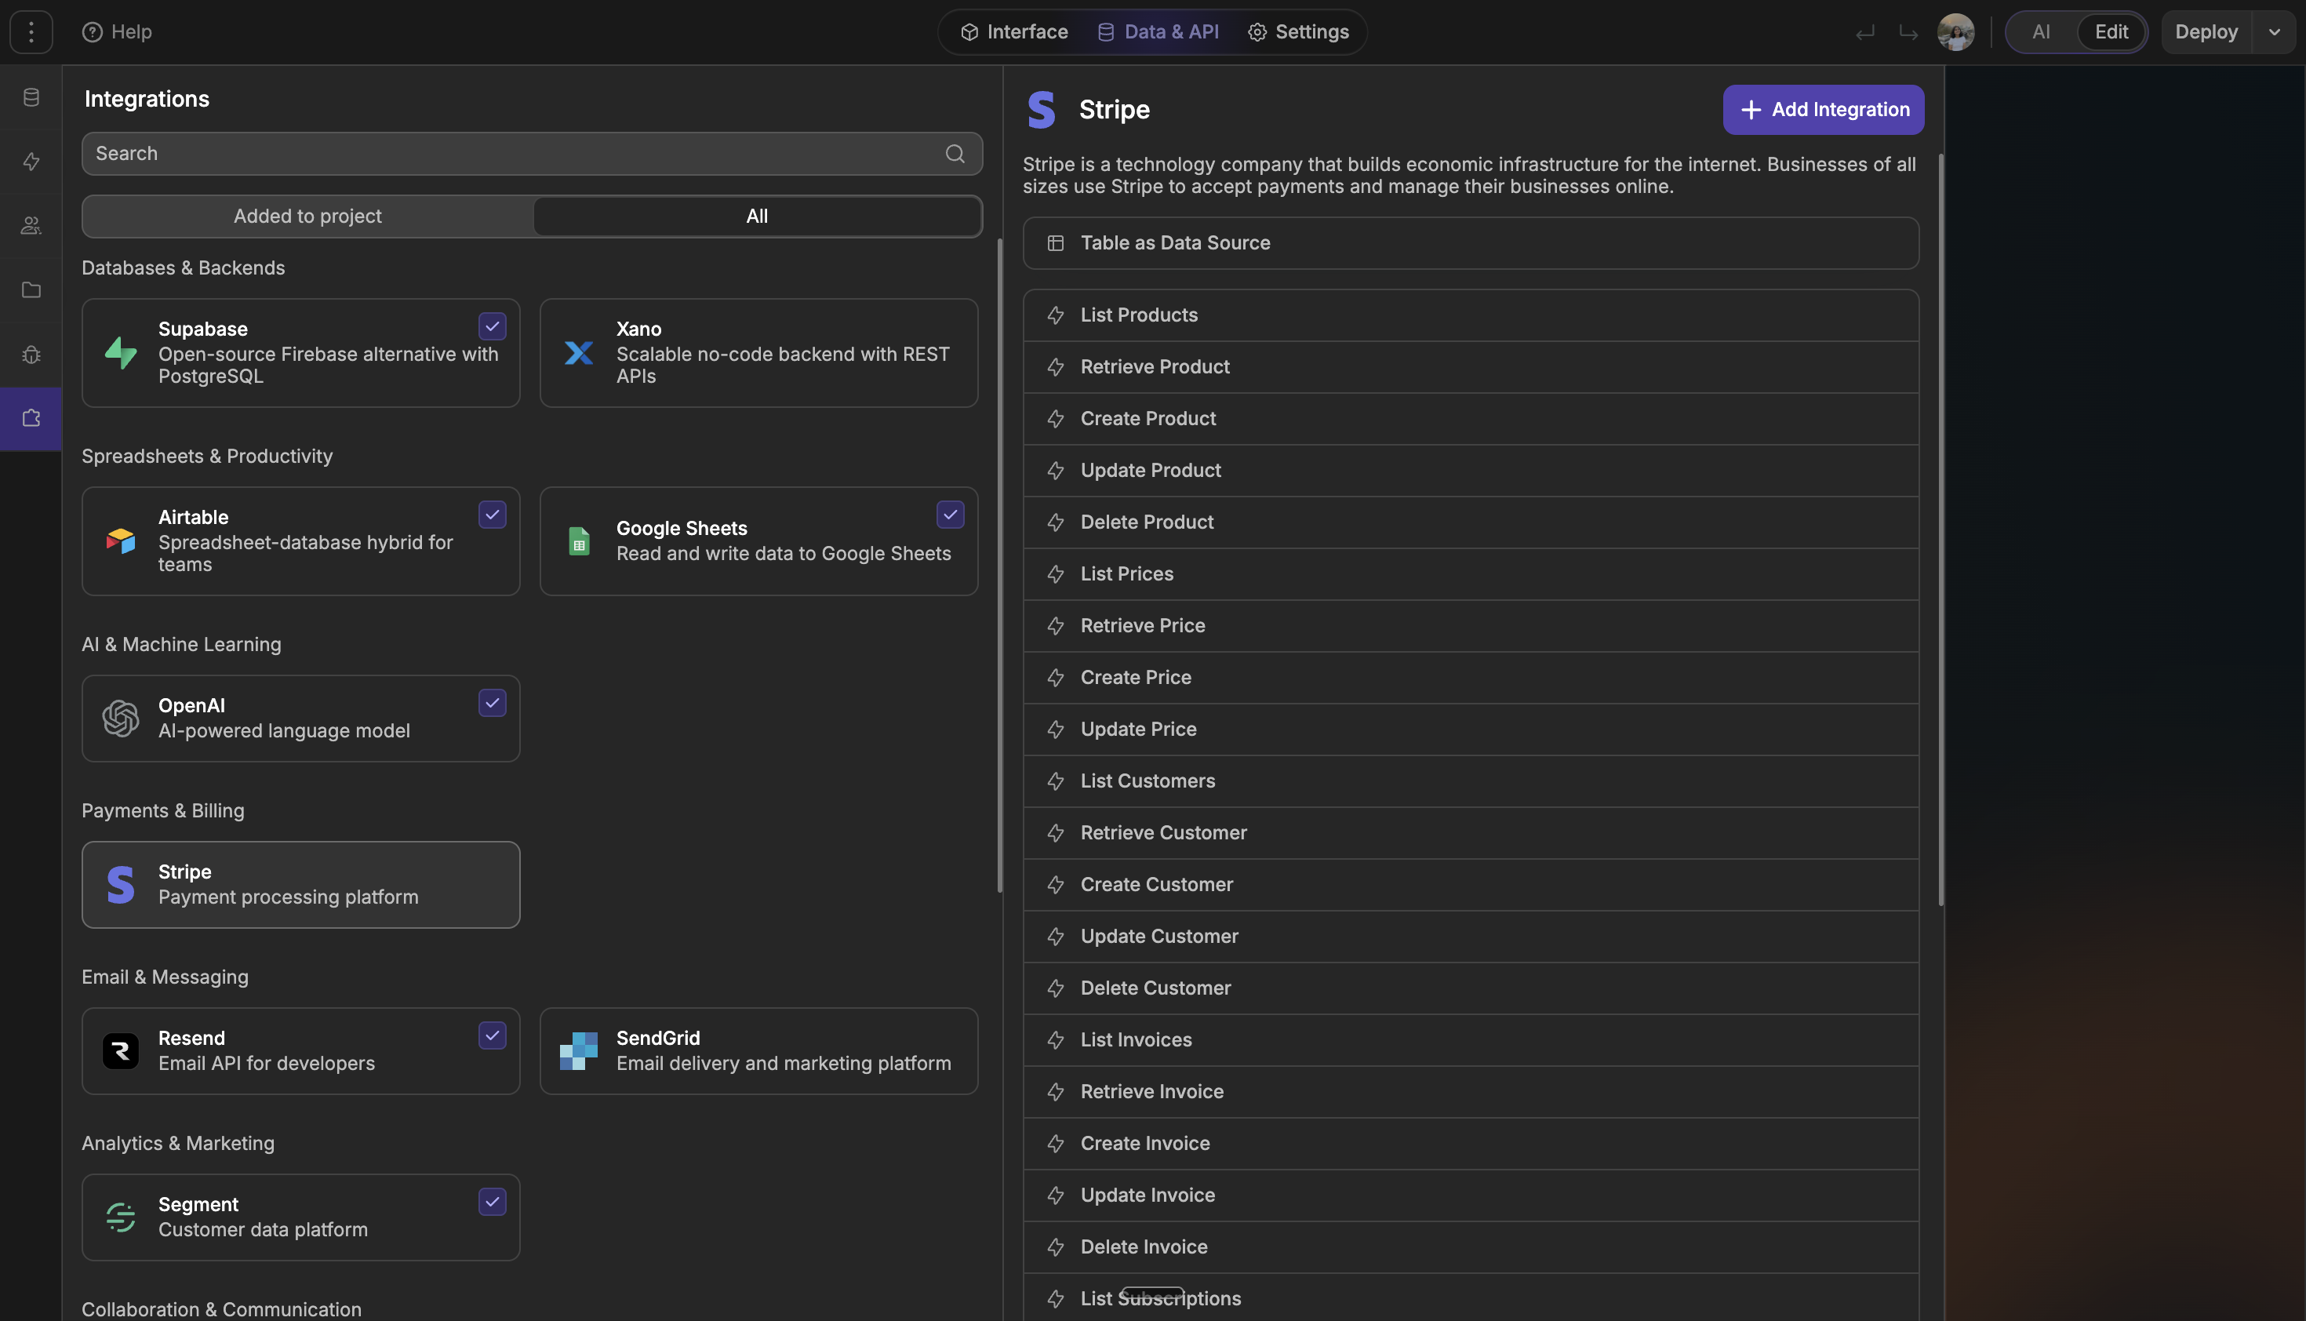Toggle the OpenAI added checkbox
This screenshot has width=2306, height=1321.
[493, 703]
